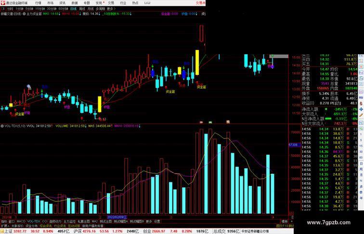
Task: Select the 15-minute sidebar shortcut
Action: 361,146
